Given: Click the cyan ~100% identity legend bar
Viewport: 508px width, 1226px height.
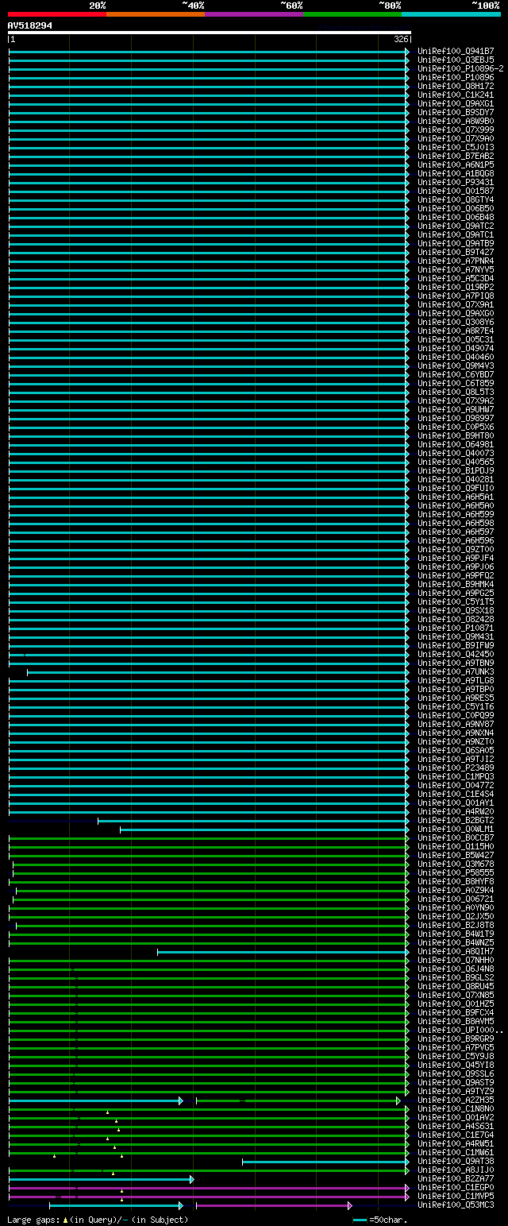Looking at the screenshot, I should click(x=451, y=14).
